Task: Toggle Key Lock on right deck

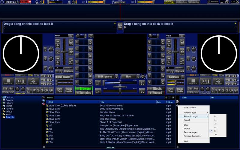Action: (x=179, y=71)
